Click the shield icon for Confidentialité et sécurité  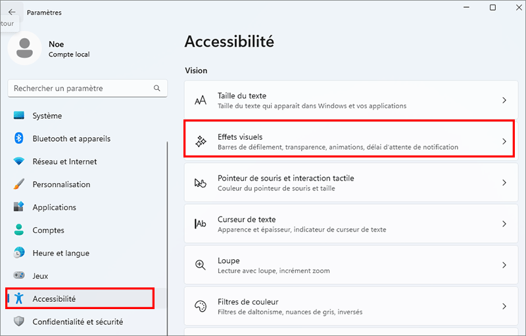(x=19, y=322)
